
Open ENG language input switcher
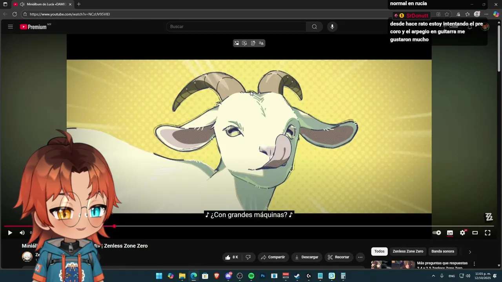[452, 276]
